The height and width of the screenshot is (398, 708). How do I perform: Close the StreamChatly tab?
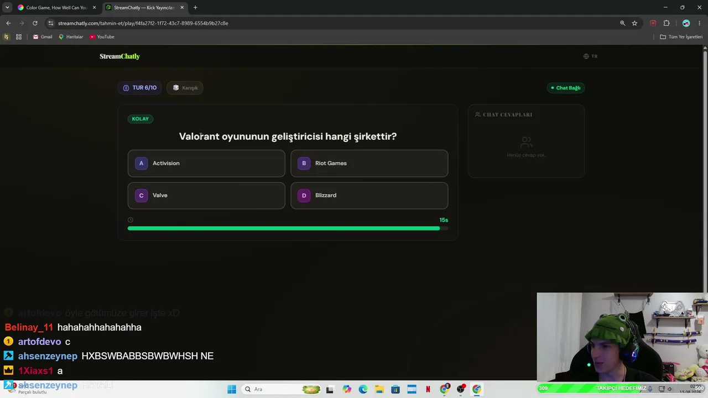(182, 8)
